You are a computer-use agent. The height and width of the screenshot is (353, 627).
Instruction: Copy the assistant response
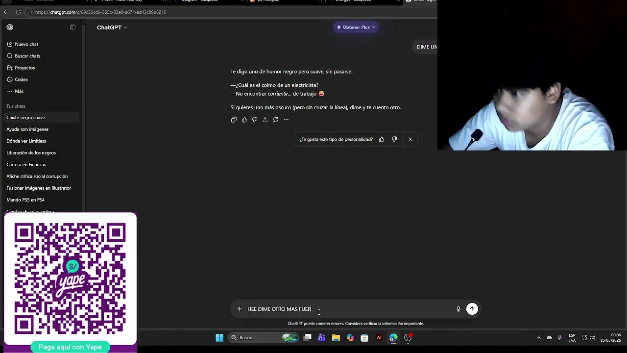pyautogui.click(x=234, y=120)
